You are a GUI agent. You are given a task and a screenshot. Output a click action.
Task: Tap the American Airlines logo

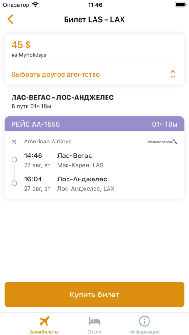(x=162, y=142)
